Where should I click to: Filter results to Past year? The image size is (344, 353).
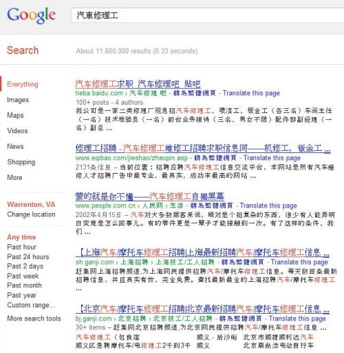(22, 295)
